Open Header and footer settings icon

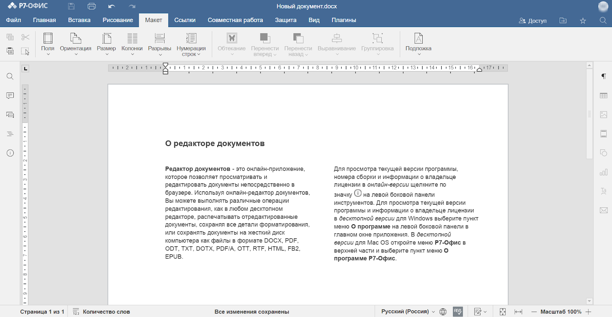(604, 134)
